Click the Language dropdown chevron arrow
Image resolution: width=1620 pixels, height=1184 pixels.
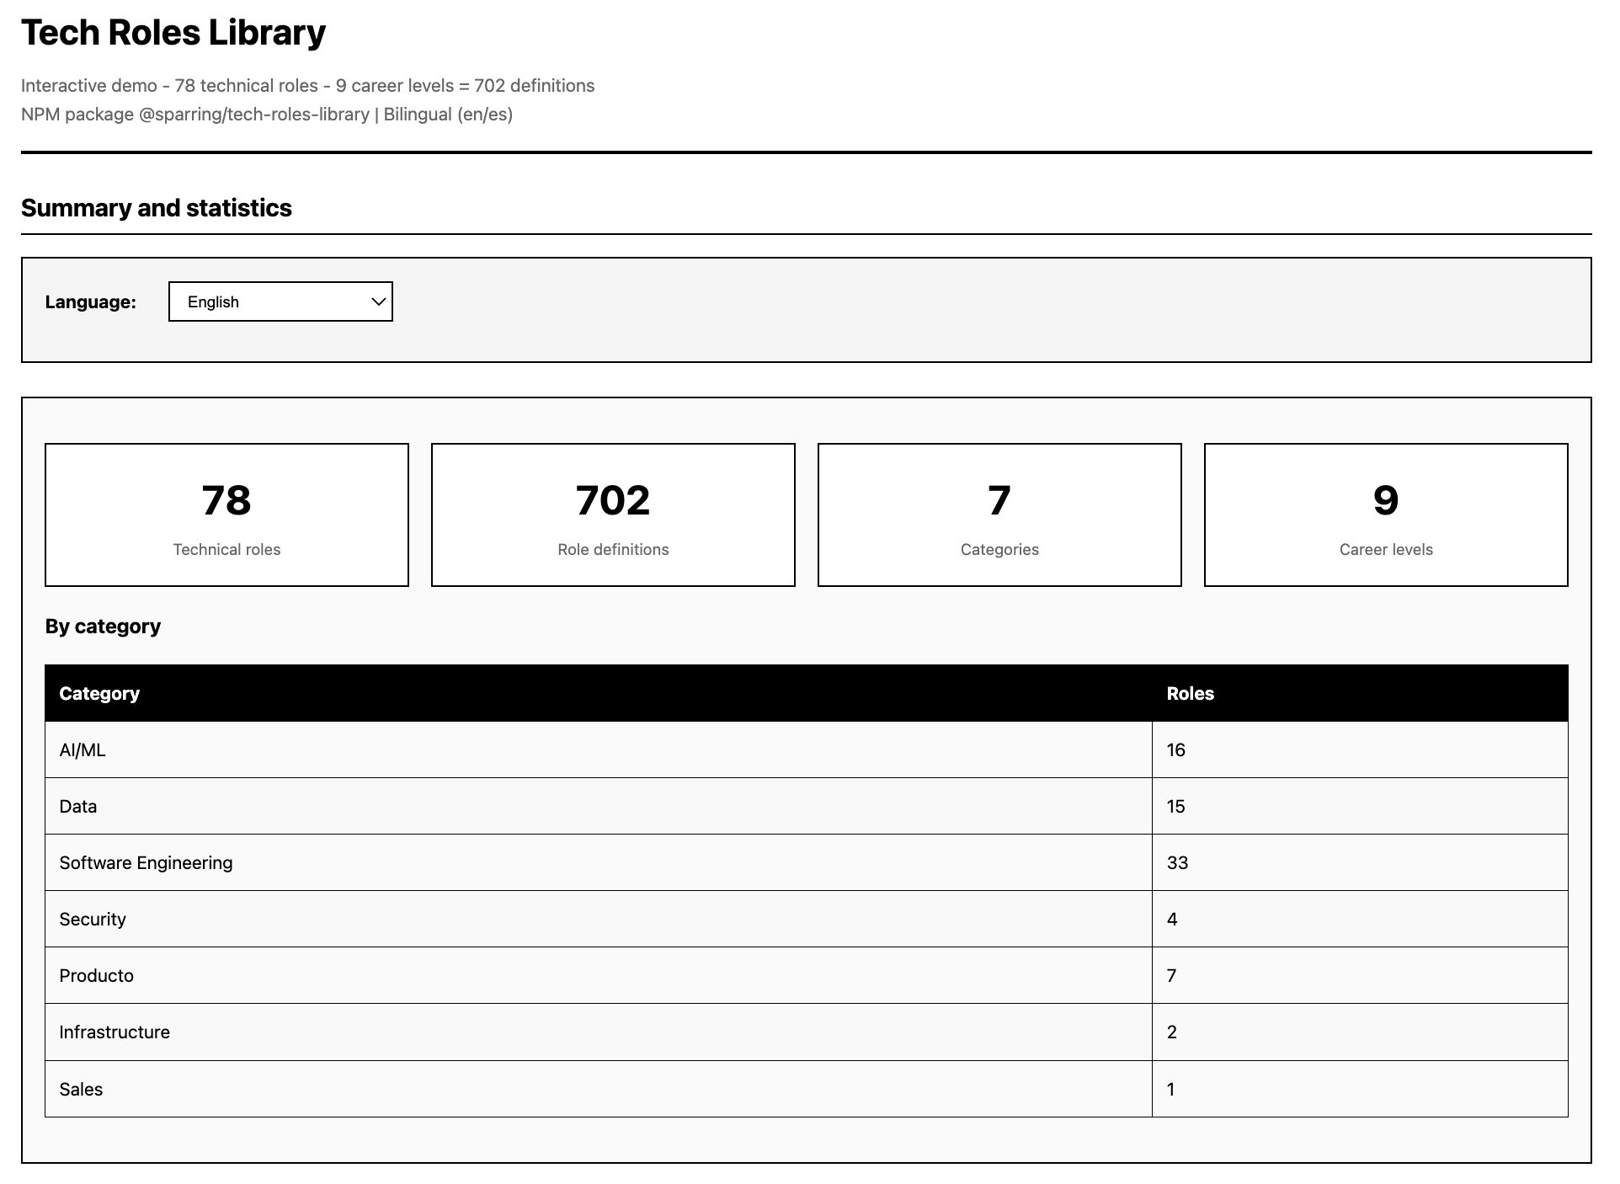pos(378,301)
